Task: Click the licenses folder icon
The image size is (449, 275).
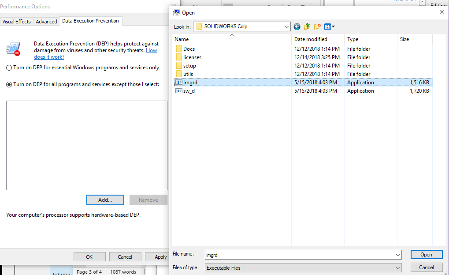Action: [179, 57]
